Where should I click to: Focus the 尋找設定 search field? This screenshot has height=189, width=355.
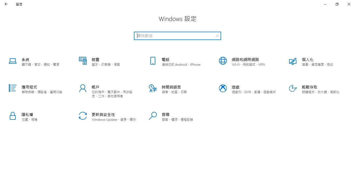(177, 36)
